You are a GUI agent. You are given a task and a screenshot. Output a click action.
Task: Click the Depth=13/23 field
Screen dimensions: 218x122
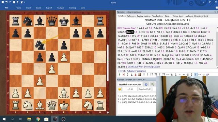[145, 89]
